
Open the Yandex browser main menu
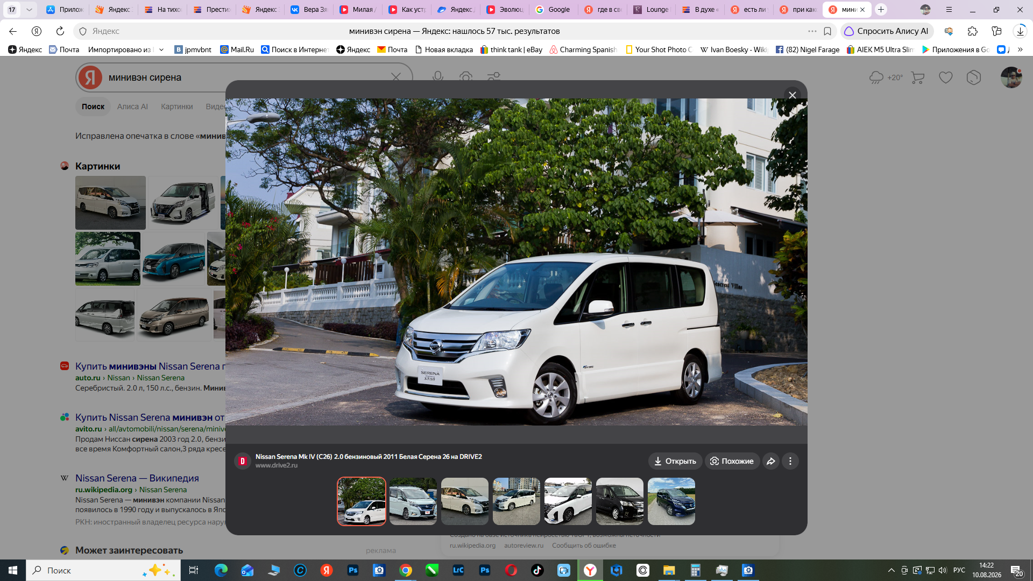coord(949,10)
